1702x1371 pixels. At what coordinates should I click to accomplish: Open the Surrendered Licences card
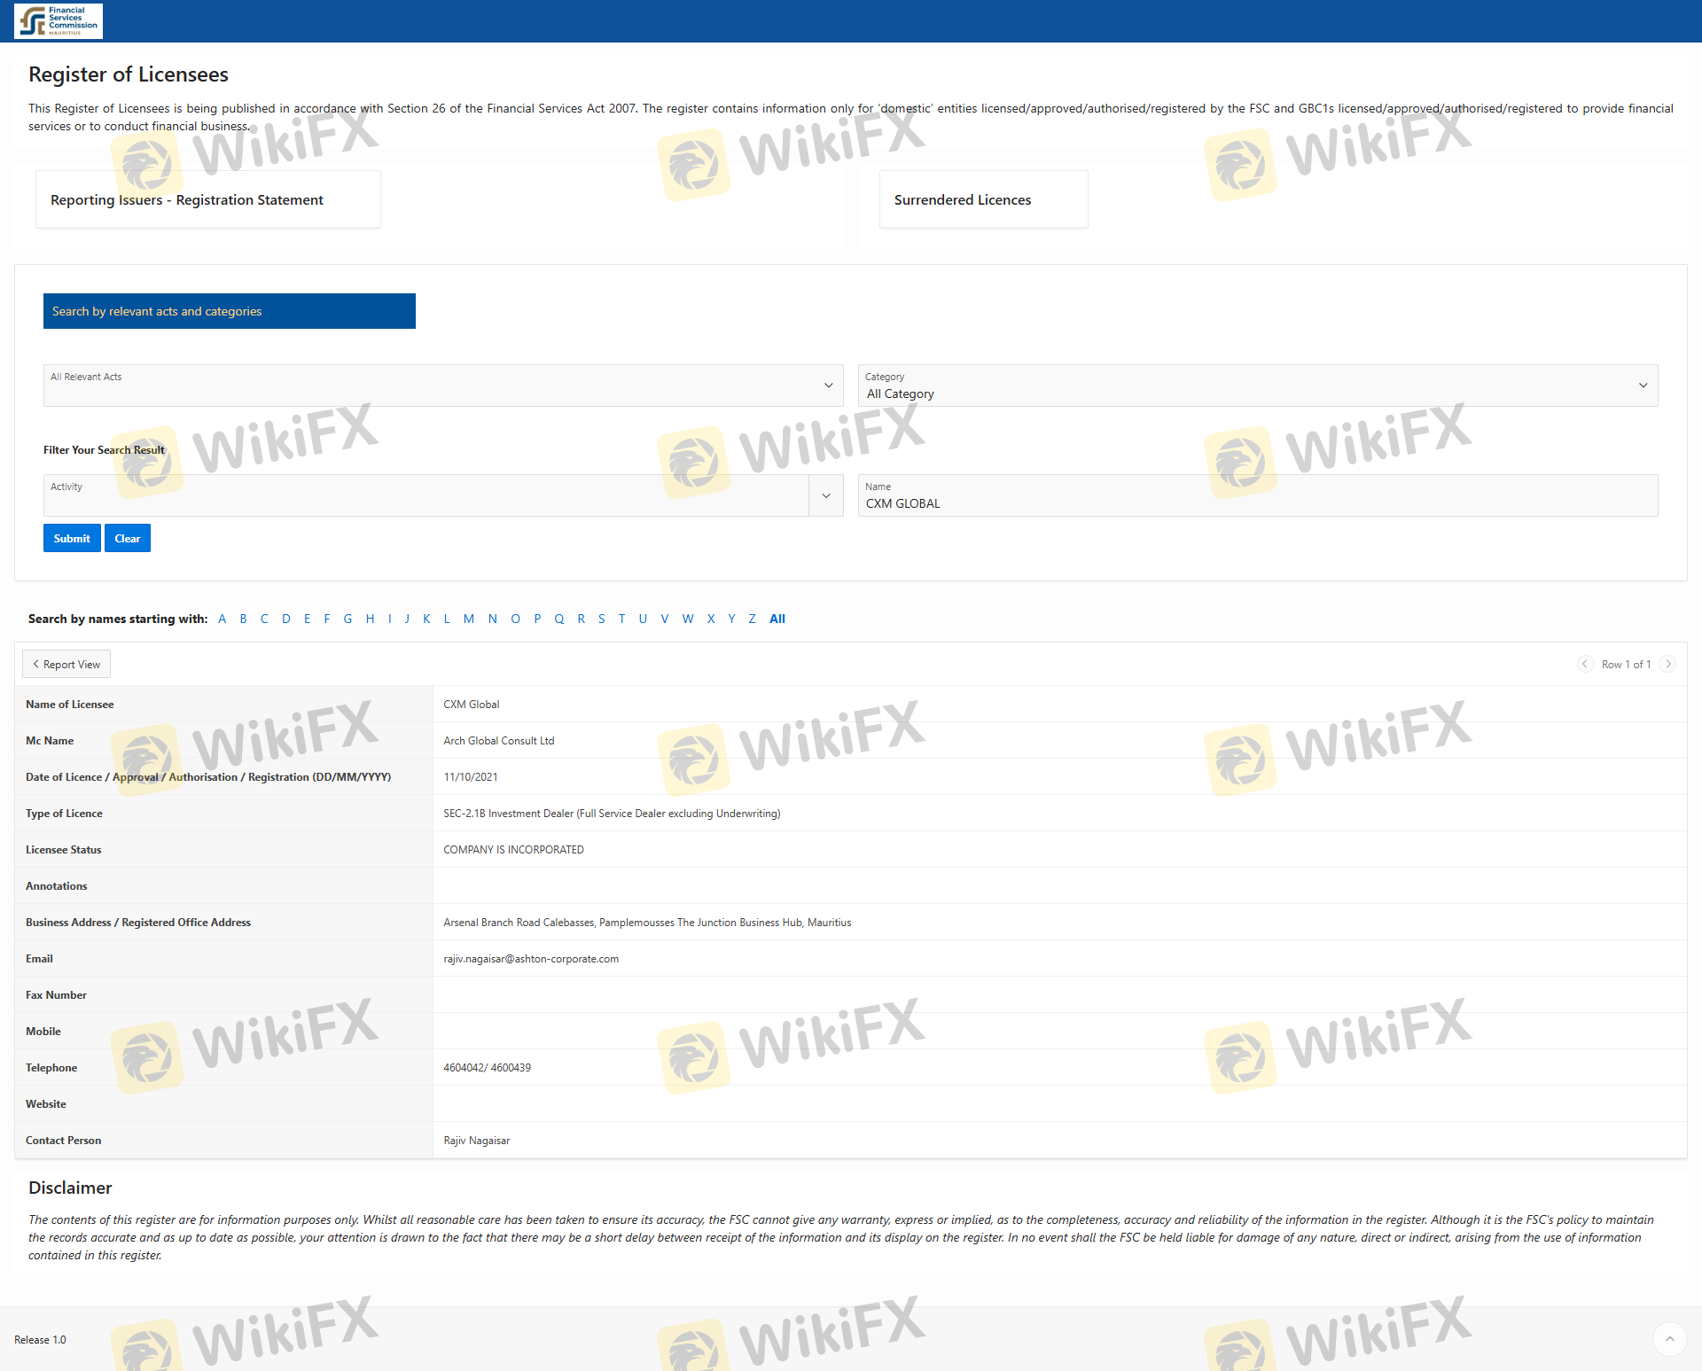[x=963, y=200]
